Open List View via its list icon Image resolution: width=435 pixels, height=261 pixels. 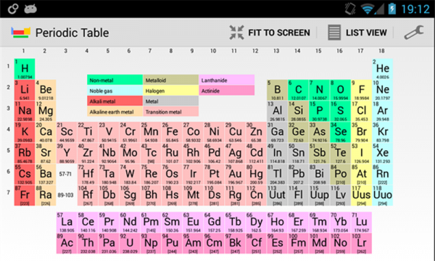coord(334,33)
